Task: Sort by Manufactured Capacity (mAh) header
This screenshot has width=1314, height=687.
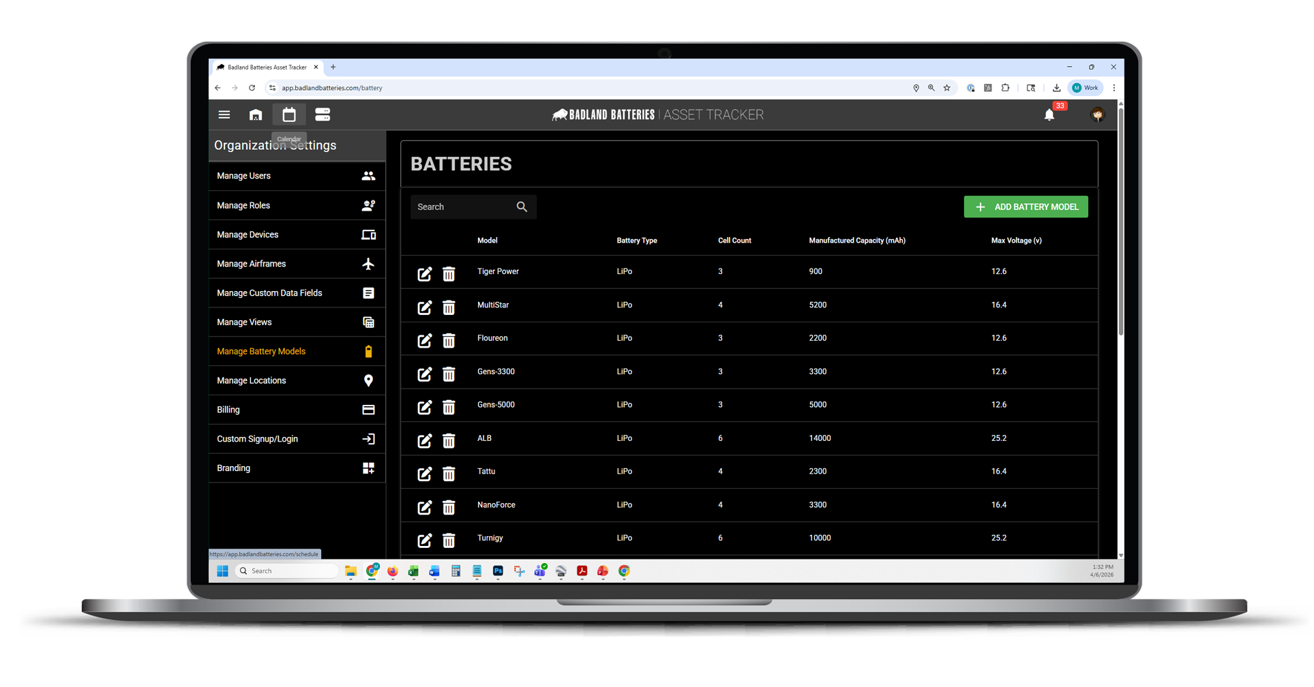Action: [857, 241]
